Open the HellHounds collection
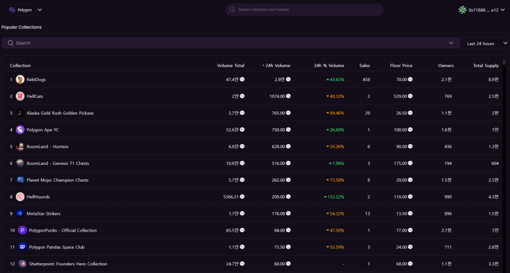510x273 pixels. pos(38,197)
